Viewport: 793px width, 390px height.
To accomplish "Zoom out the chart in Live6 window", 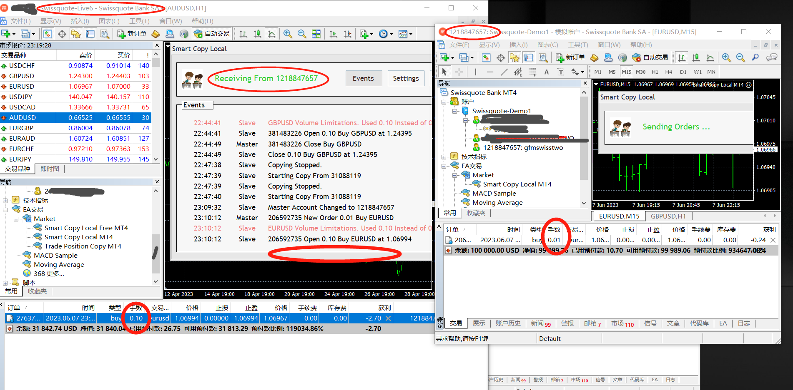I will 302,34.
